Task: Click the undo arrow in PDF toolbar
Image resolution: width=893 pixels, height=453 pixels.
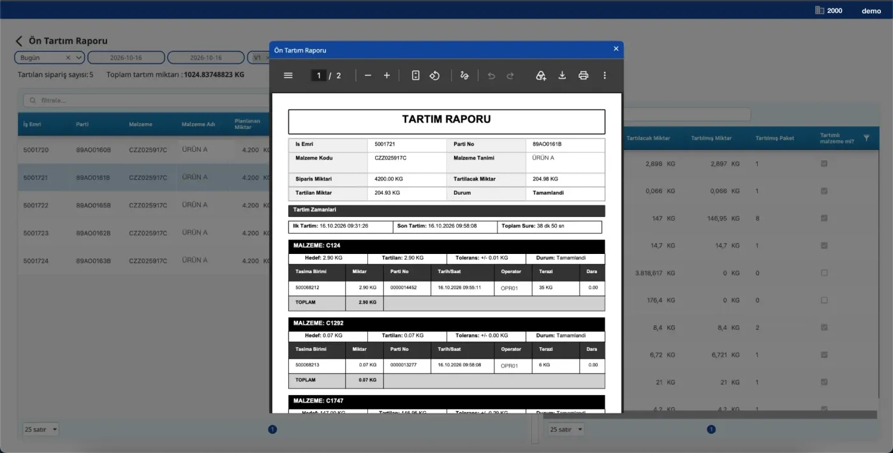Action: (x=491, y=75)
